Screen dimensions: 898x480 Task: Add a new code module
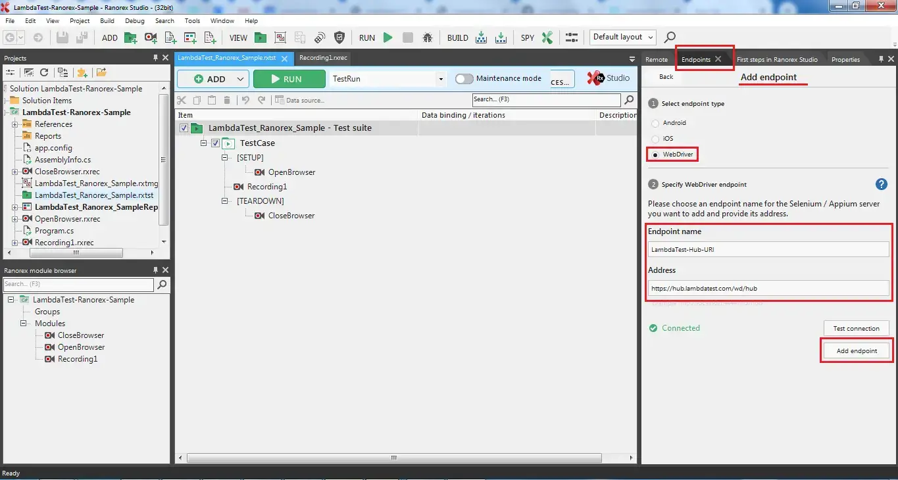tap(170, 37)
